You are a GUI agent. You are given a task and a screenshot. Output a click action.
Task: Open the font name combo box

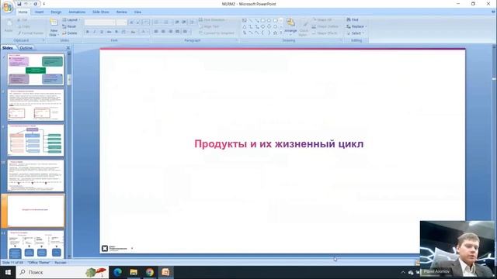pyautogui.click(x=100, y=22)
